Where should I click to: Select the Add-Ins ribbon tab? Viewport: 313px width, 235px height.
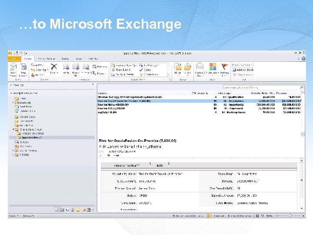coord(93,59)
